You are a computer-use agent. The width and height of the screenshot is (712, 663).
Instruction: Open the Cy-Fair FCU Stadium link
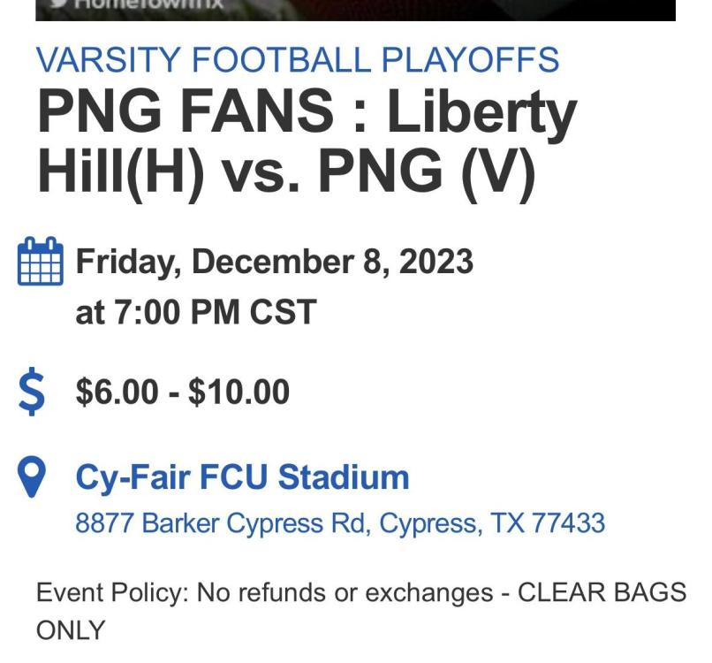(242, 476)
